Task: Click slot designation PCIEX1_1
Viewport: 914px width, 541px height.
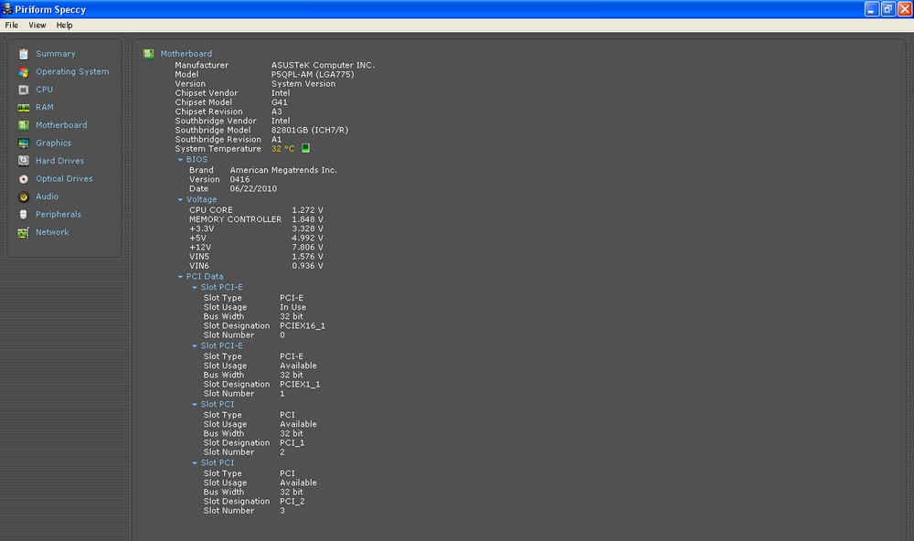Action: (x=300, y=384)
